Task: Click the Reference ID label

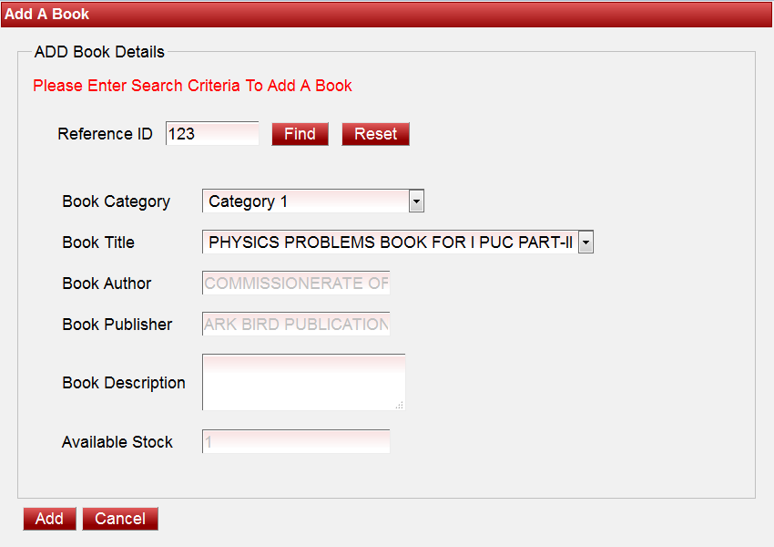Action: (105, 134)
